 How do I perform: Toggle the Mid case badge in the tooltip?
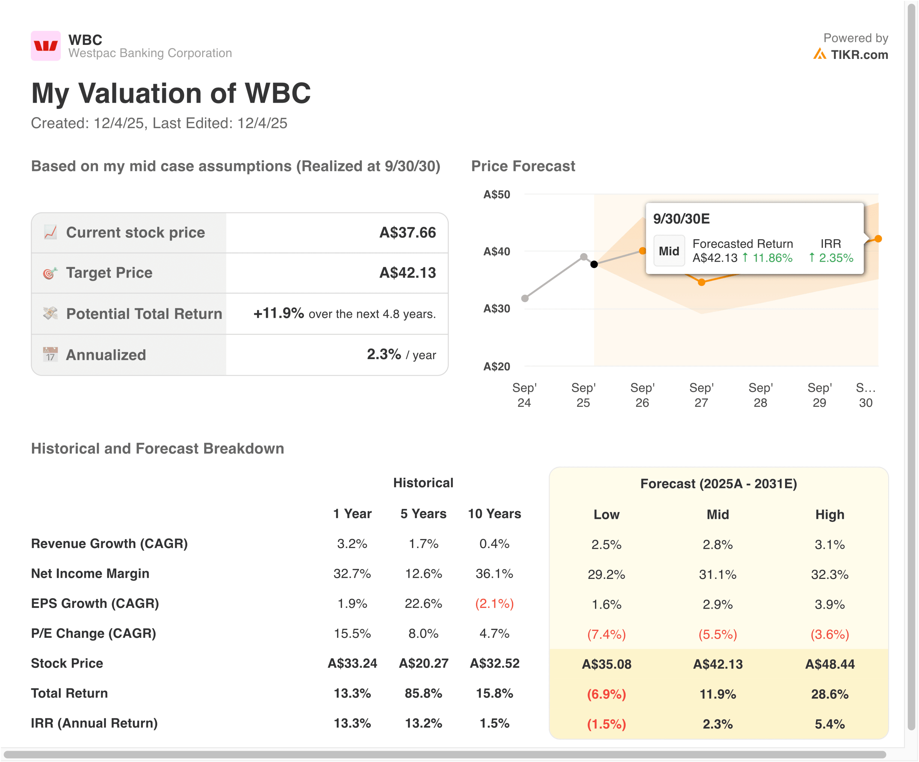tap(669, 250)
